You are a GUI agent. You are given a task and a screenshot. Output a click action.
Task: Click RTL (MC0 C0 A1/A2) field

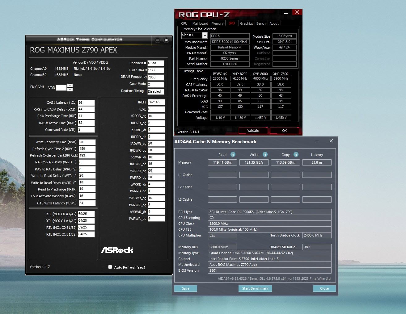tap(86, 214)
